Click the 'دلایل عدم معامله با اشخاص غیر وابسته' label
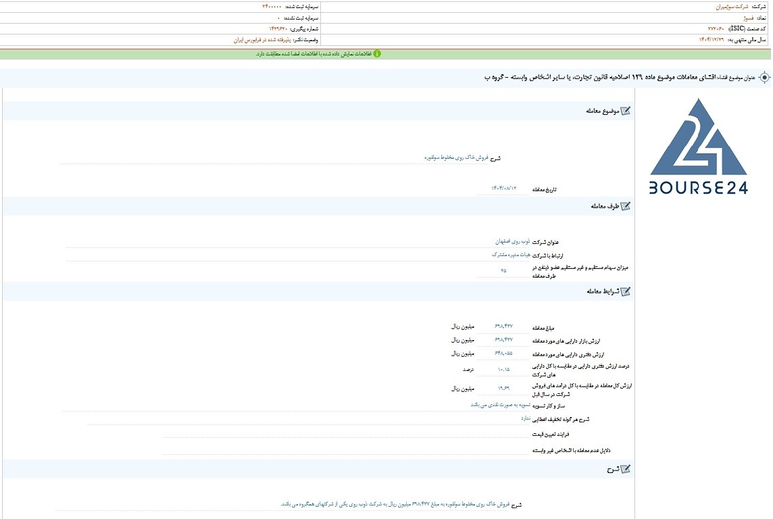This screenshot has height=519, width=773. tap(572, 450)
